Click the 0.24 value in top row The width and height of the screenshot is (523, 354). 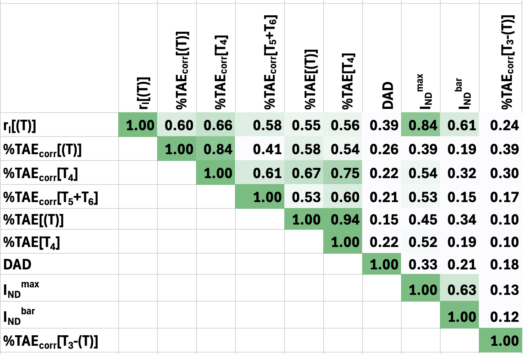pos(504,125)
